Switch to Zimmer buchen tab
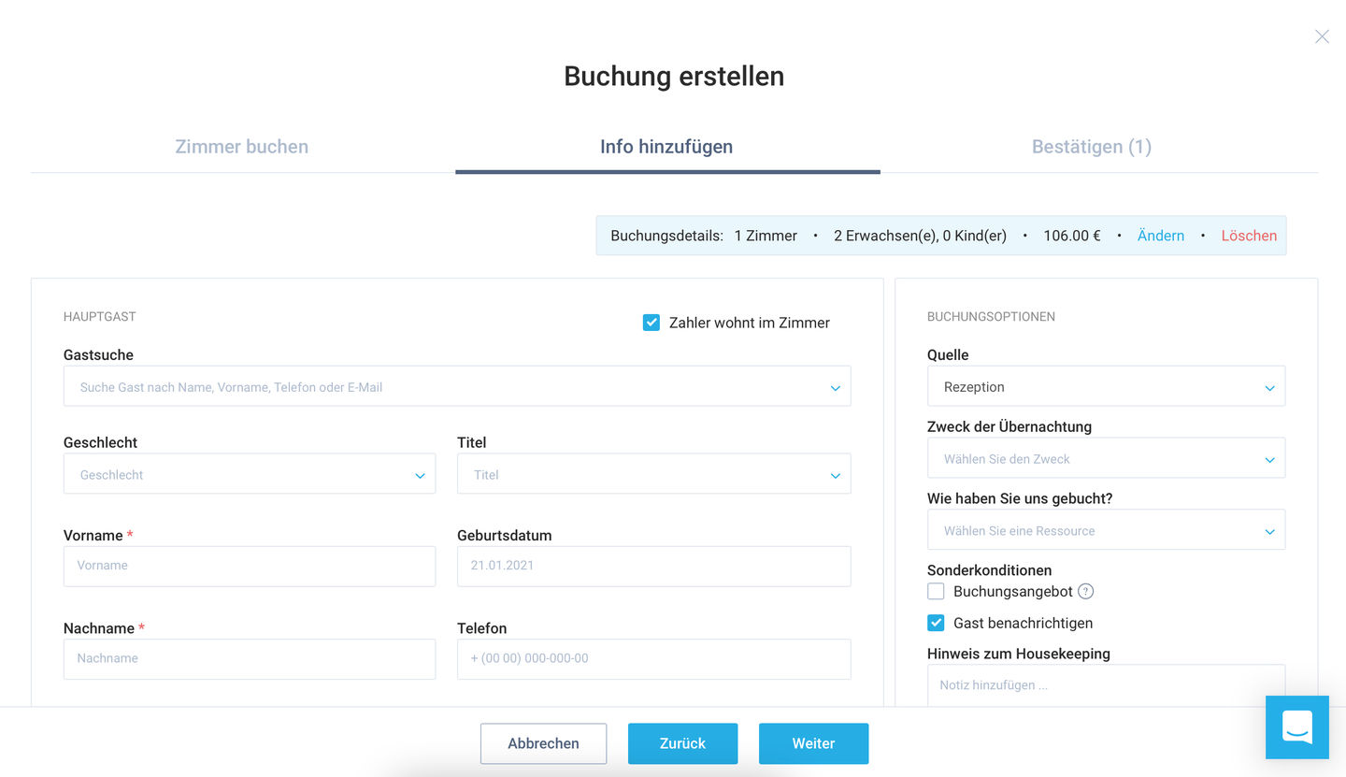This screenshot has width=1346, height=777. 242,147
